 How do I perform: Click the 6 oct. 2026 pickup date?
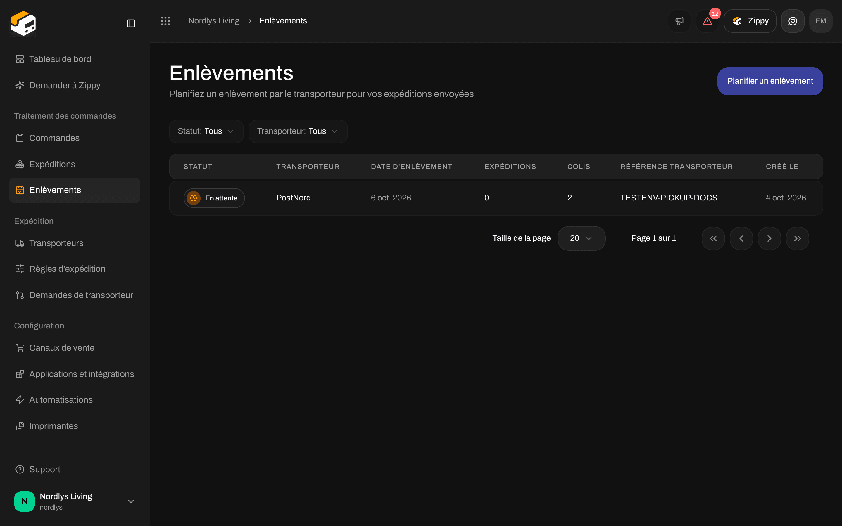(x=391, y=198)
